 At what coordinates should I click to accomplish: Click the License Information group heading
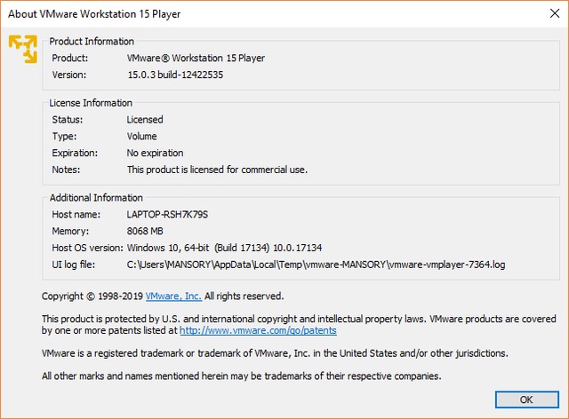(91, 103)
